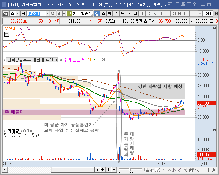Screen dimensions: 219x175
Task: Choose the 3 interval button
Action: coord(149,14)
